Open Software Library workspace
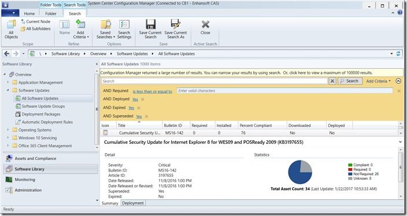Image resolution: width=407 pixels, height=216 pixels. (x=51, y=169)
